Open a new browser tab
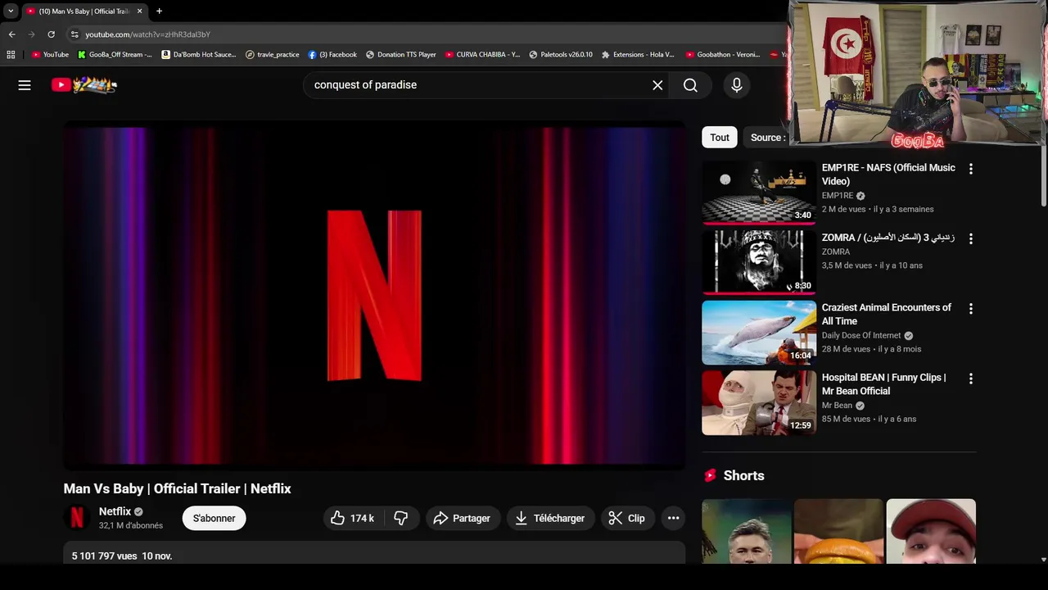The image size is (1048, 590). (159, 11)
